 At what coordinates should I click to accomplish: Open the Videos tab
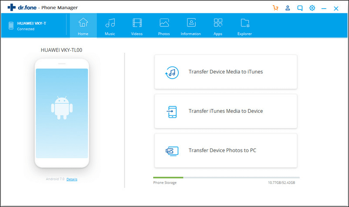137,26
